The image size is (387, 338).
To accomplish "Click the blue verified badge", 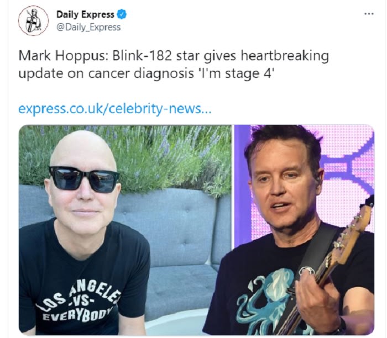I will [122, 14].
